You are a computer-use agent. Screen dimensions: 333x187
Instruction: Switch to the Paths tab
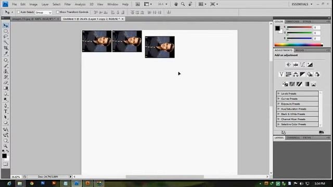click(307, 138)
